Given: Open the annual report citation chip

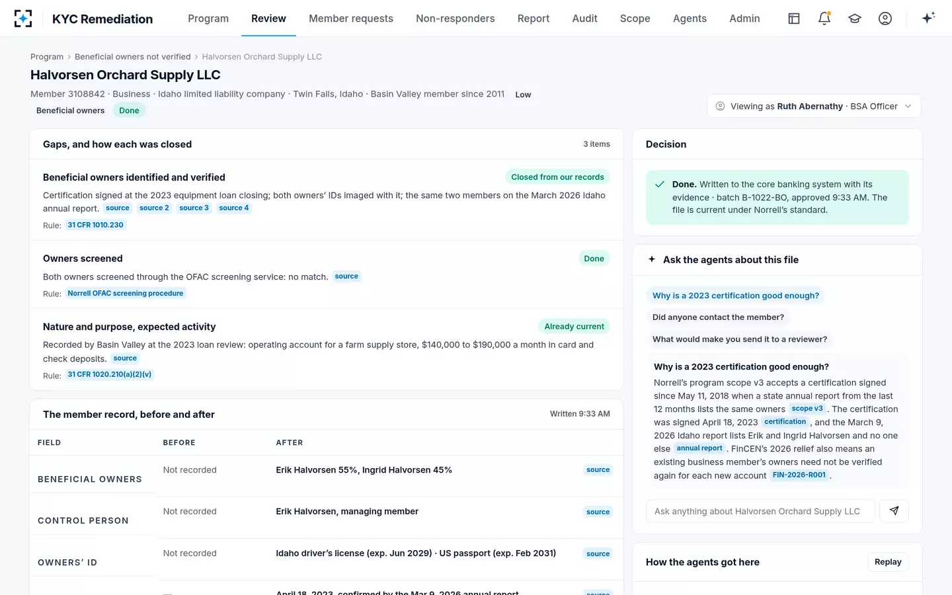Looking at the screenshot, I should [699, 449].
